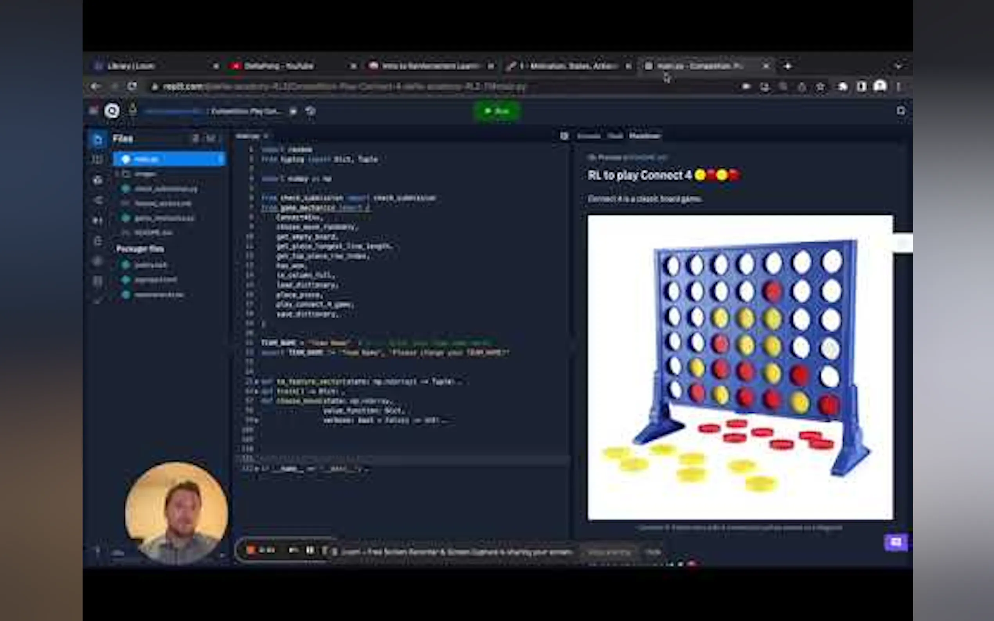Open the purple chat bubble icon
The width and height of the screenshot is (994, 621).
coord(895,542)
